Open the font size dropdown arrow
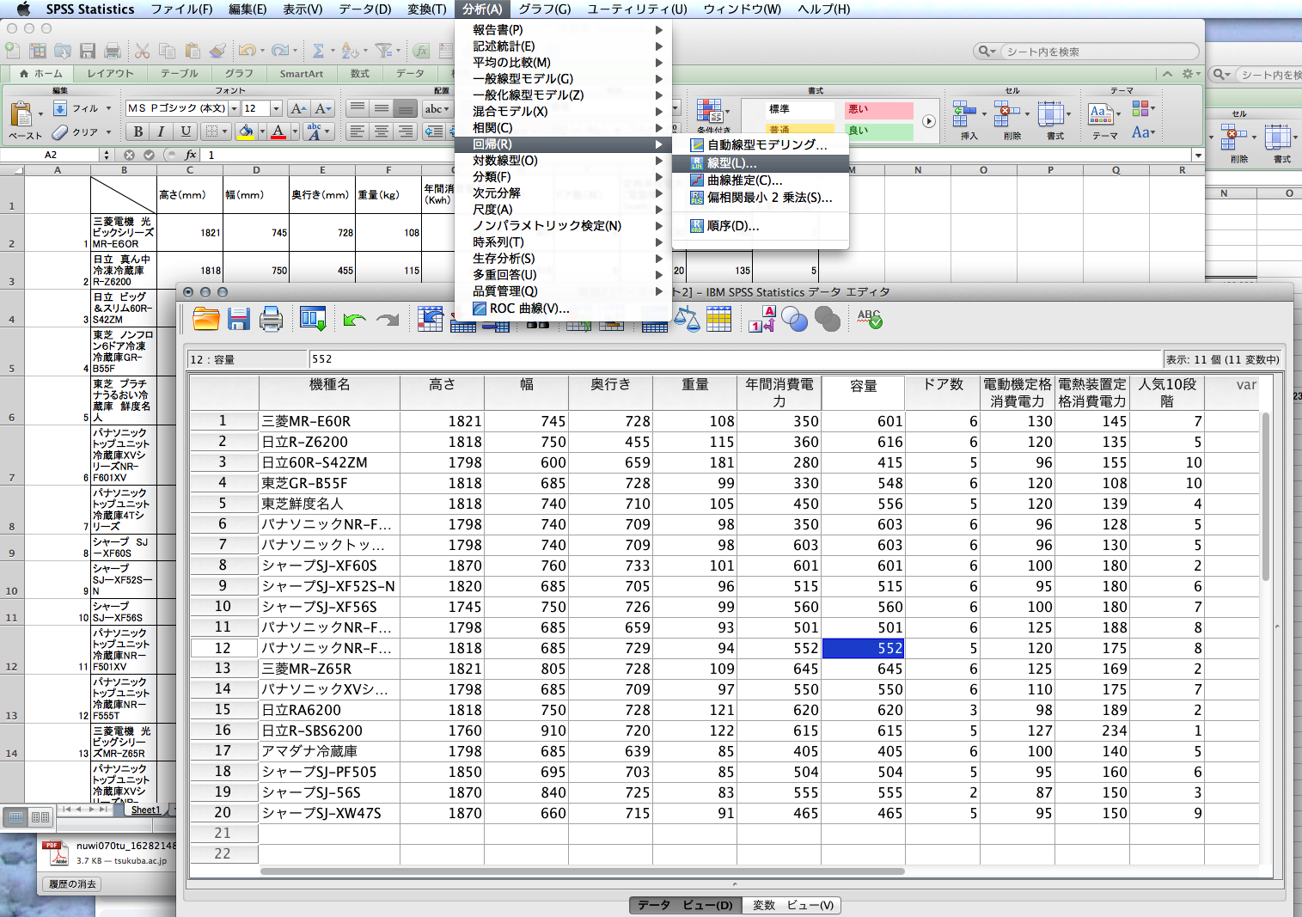 point(276,108)
